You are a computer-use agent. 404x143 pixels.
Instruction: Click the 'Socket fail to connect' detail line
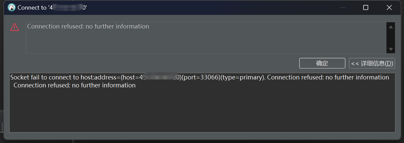click(200, 77)
